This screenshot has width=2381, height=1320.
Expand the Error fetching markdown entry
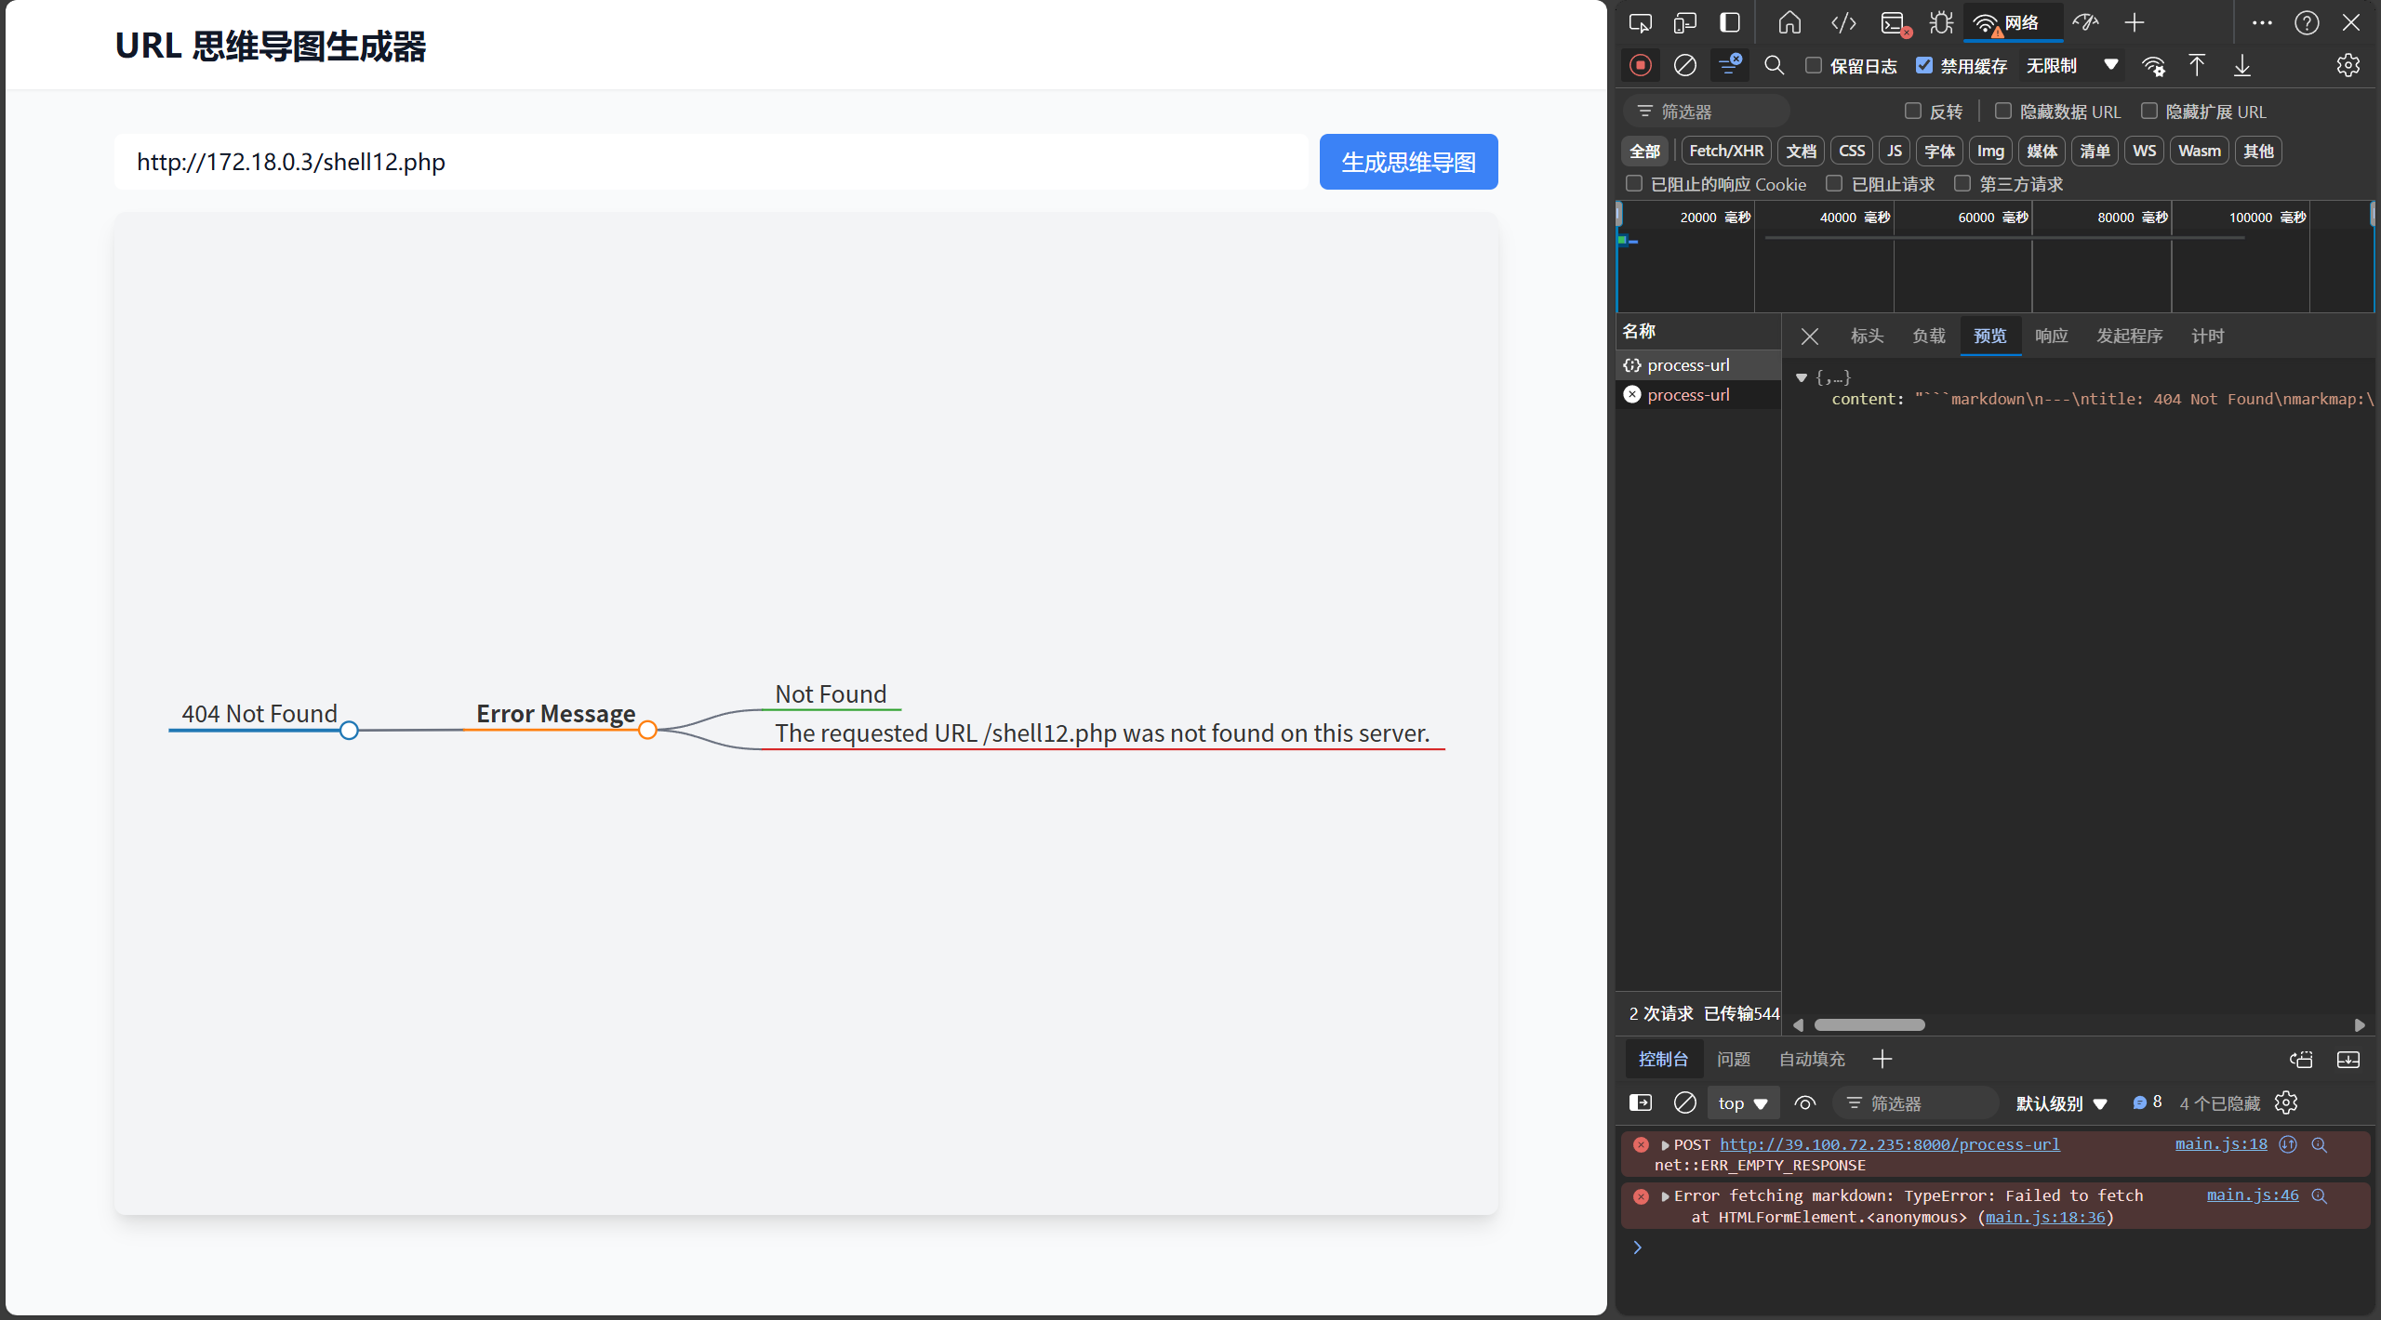tap(1666, 1196)
